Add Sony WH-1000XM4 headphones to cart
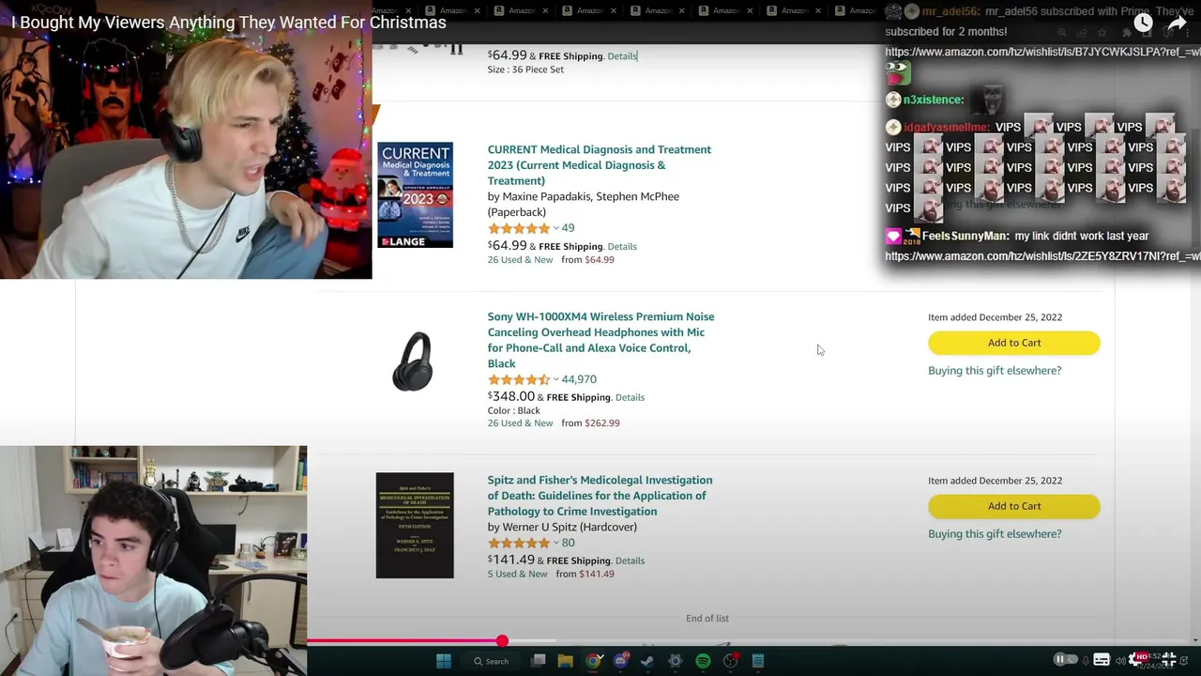This screenshot has width=1201, height=676. 1014,343
